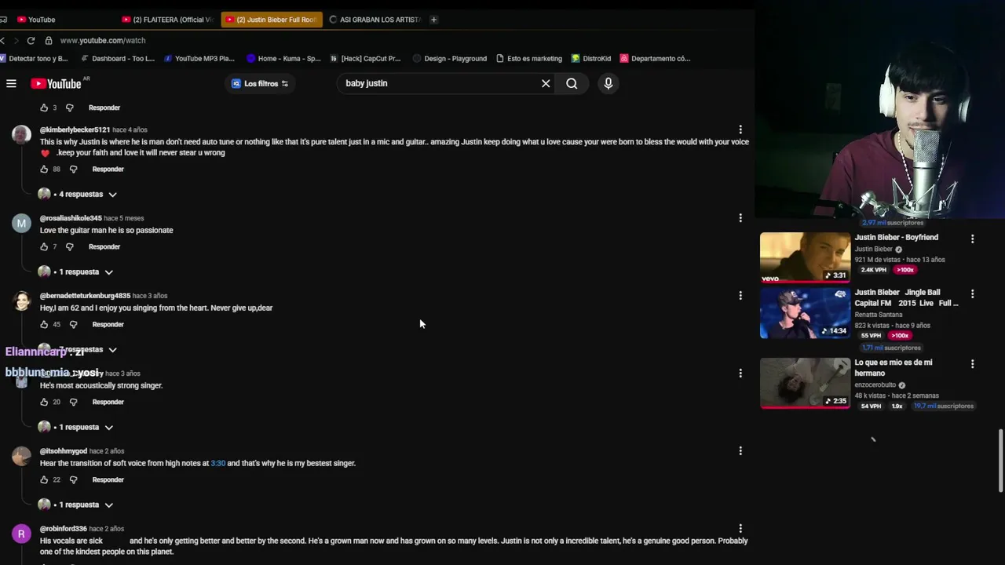The image size is (1005, 565).
Task: Open 'Justin Bieber' channel name under Boyfriend
Action: (874, 249)
